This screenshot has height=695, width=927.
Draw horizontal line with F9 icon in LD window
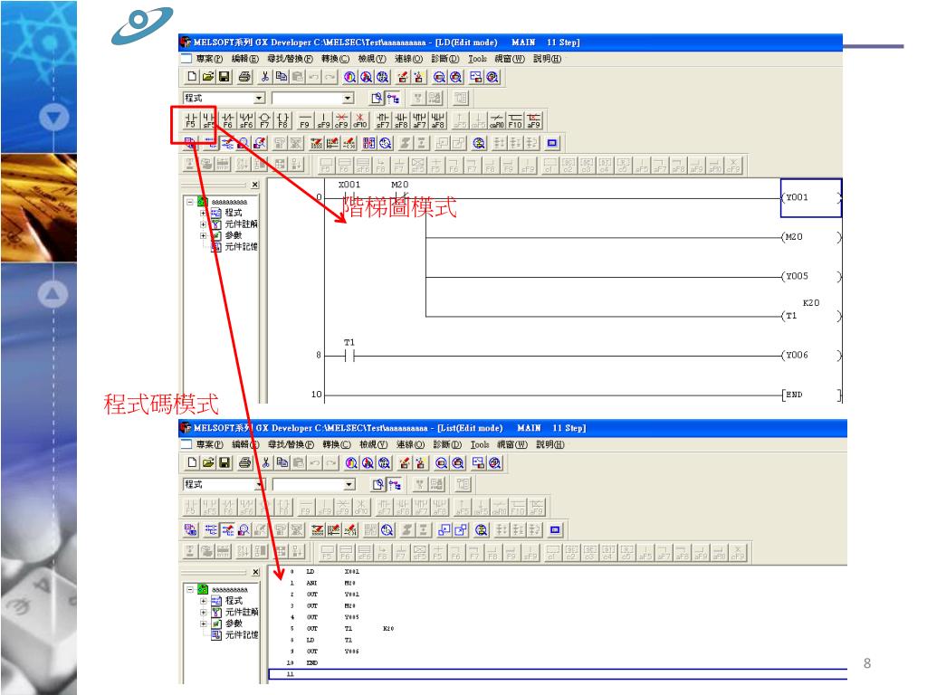[x=304, y=120]
